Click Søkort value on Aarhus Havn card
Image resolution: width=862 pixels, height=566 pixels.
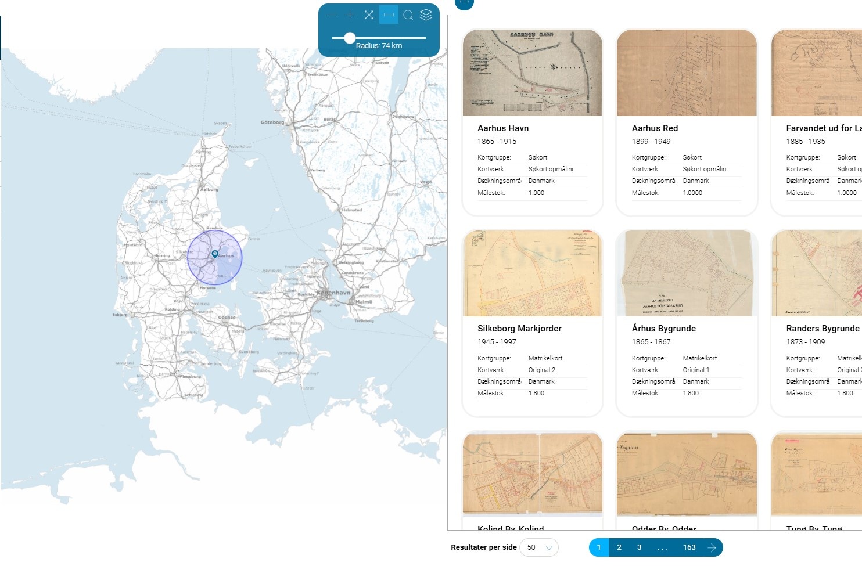point(538,157)
